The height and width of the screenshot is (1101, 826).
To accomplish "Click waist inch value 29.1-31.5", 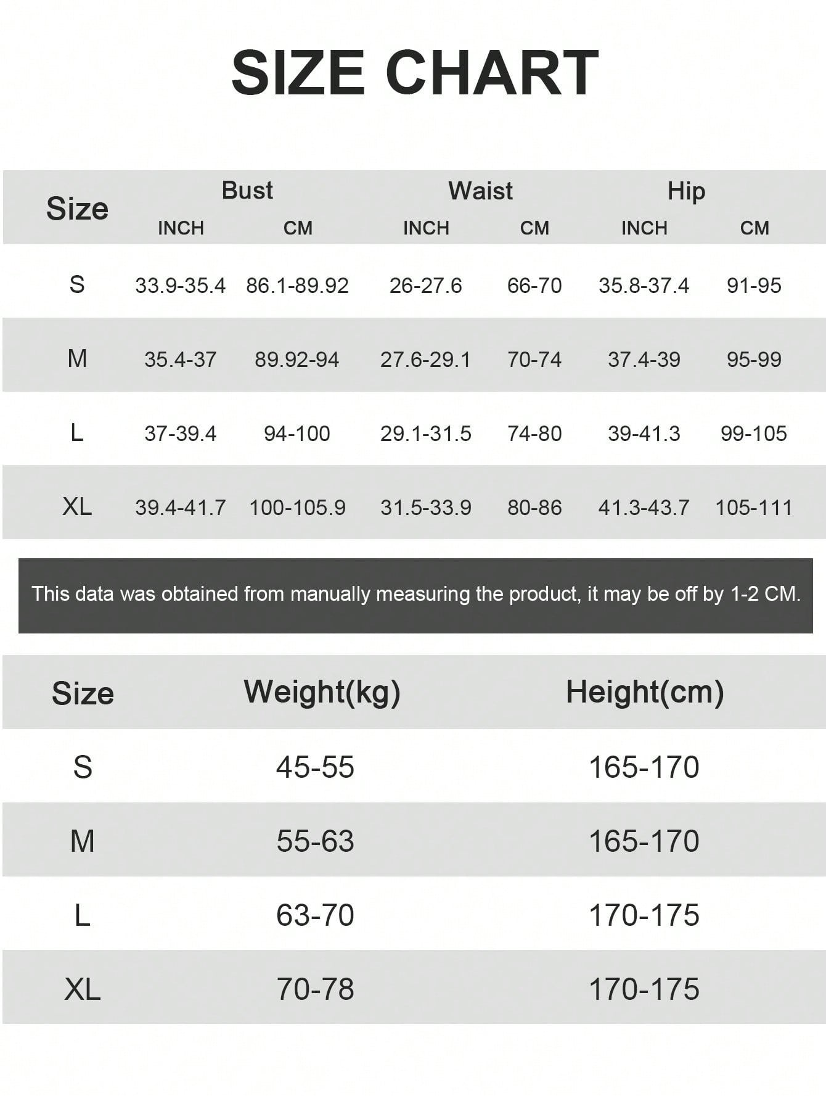I will click(426, 434).
